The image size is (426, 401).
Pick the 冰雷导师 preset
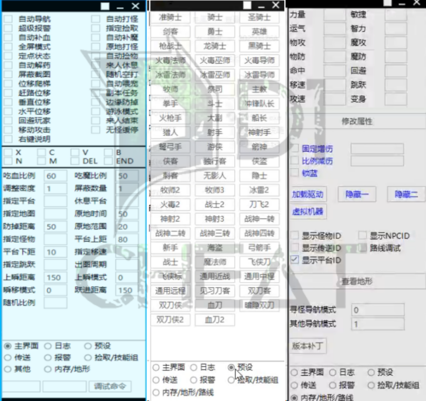[x=259, y=75]
